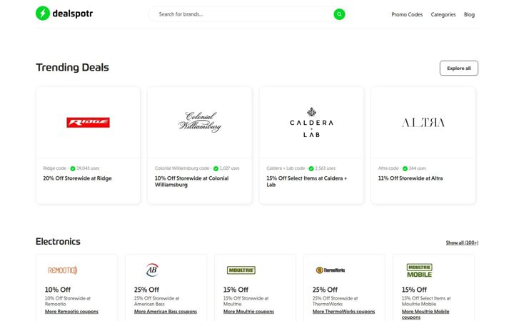The image size is (514, 321).
Task: Click More ThermoWorks coupons link
Action: point(343,312)
